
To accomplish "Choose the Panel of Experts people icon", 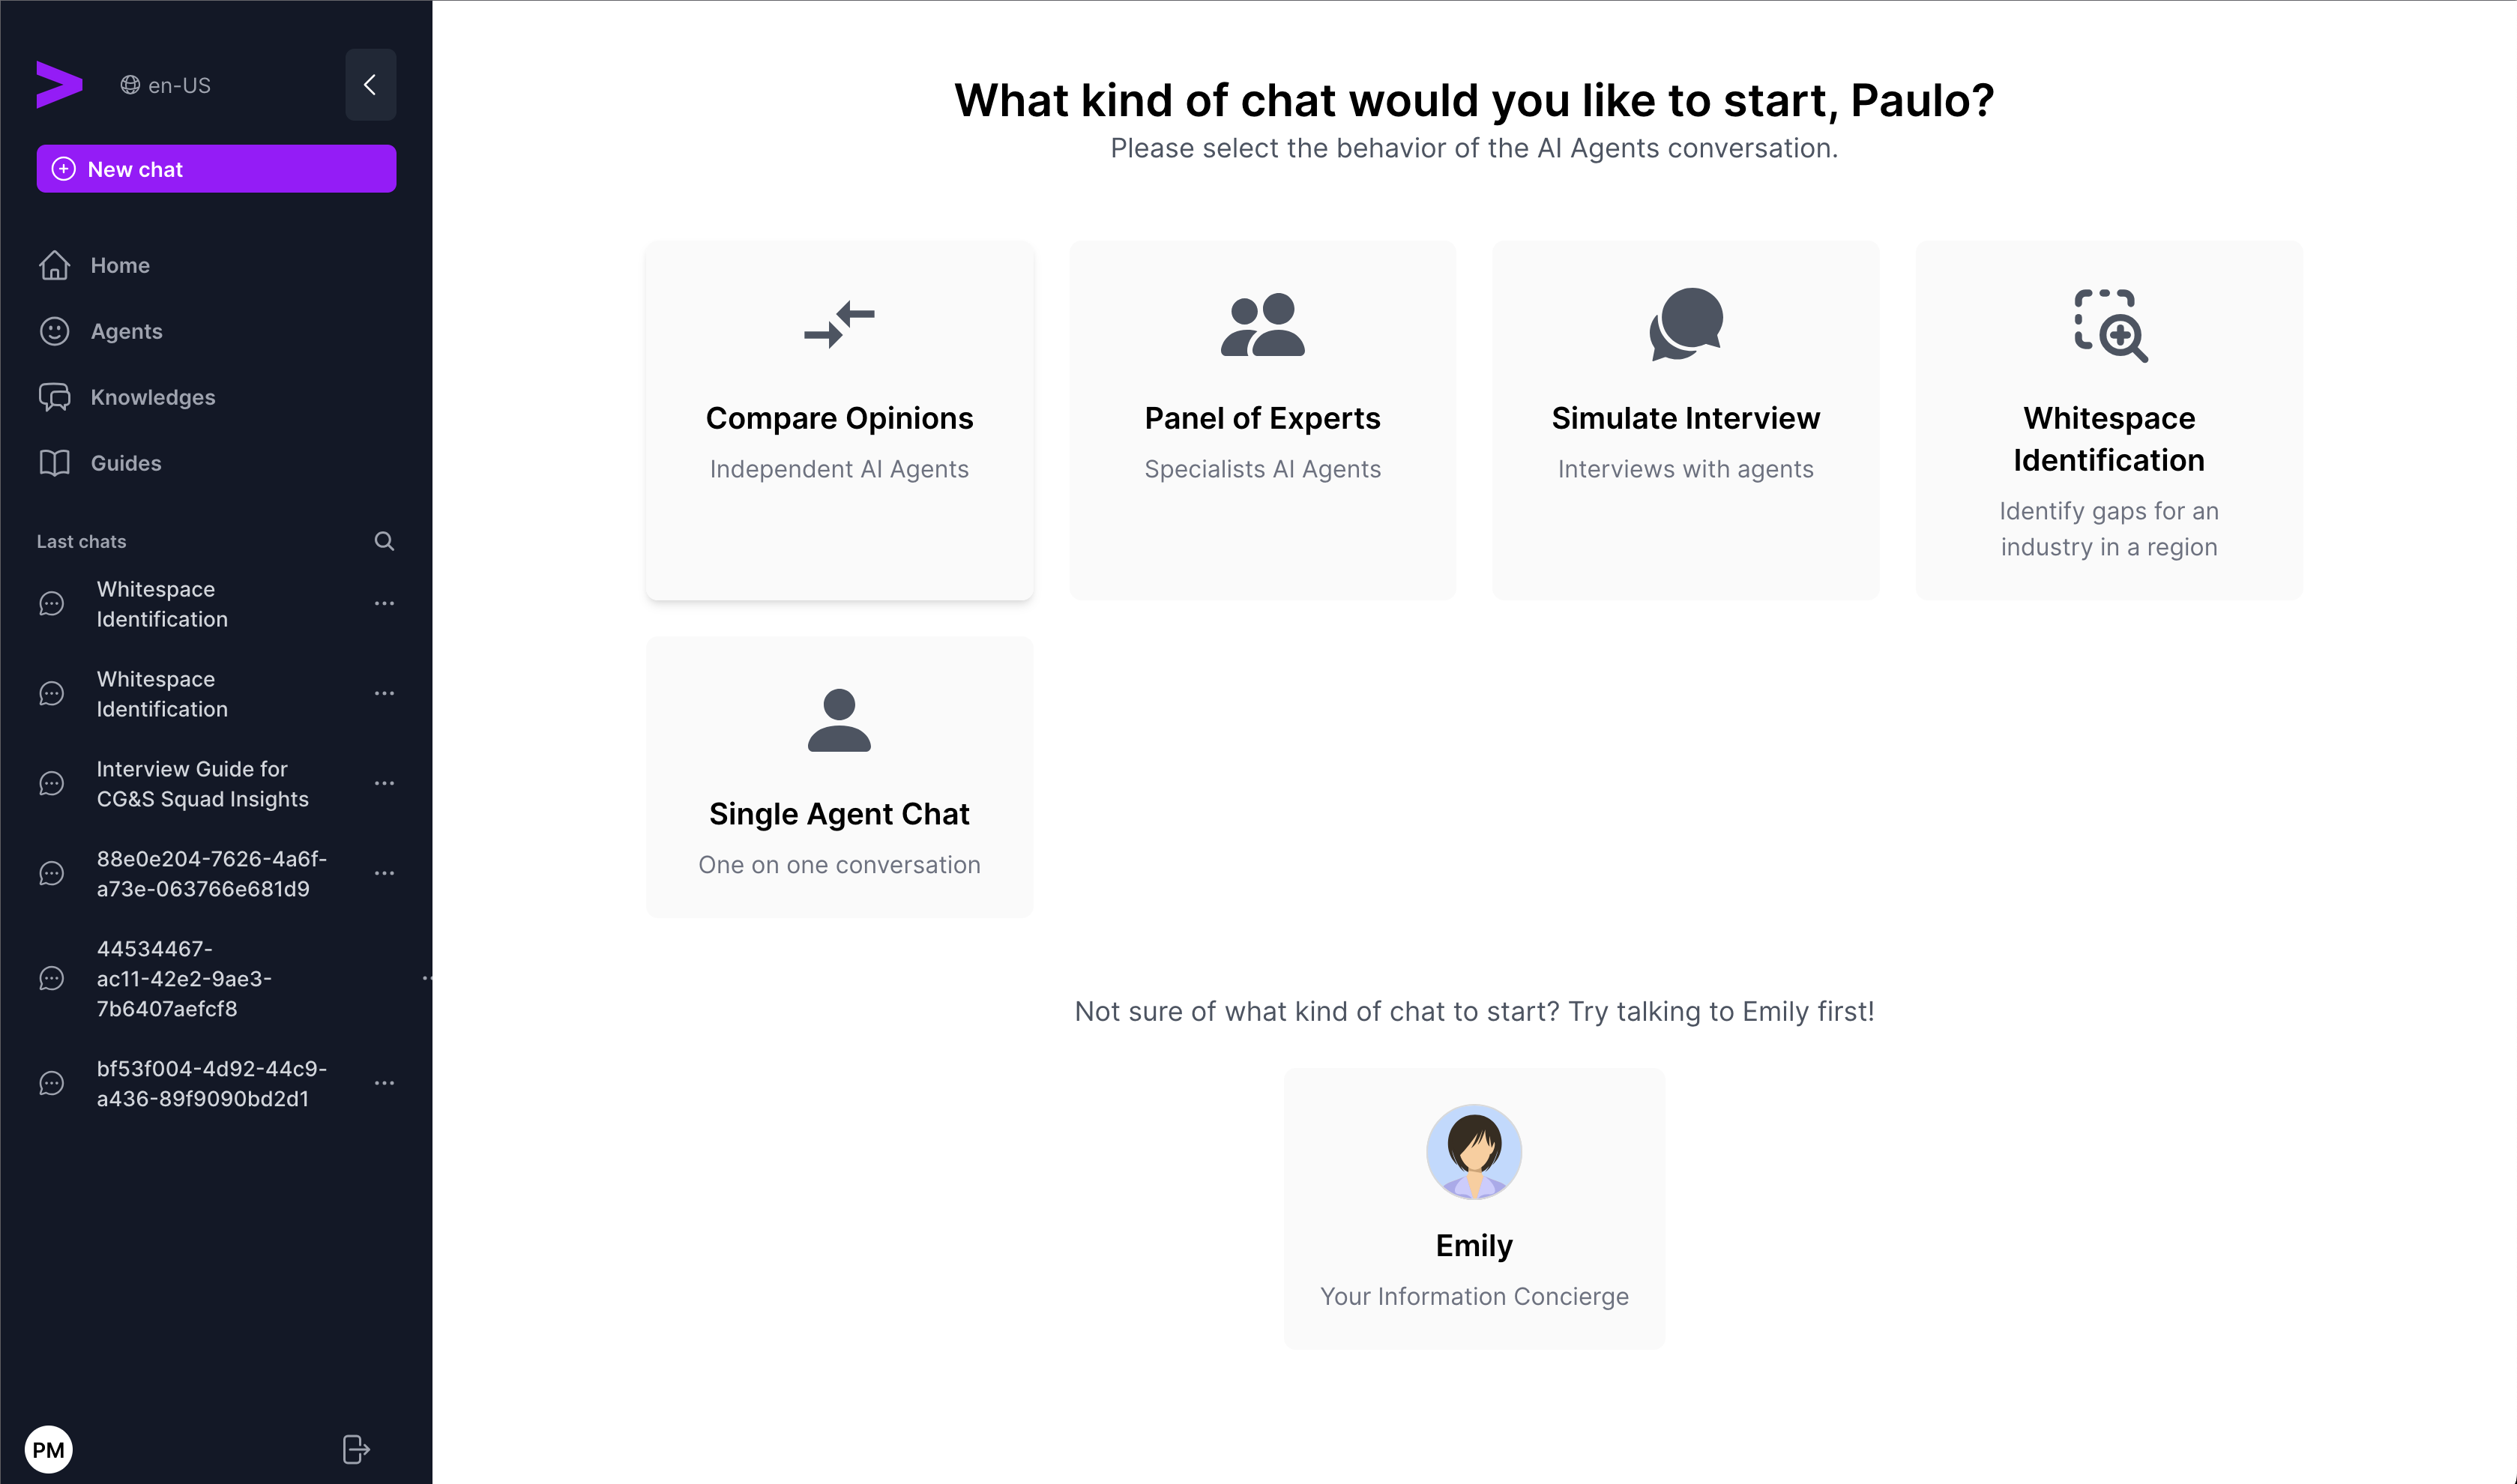I will coord(1262,324).
